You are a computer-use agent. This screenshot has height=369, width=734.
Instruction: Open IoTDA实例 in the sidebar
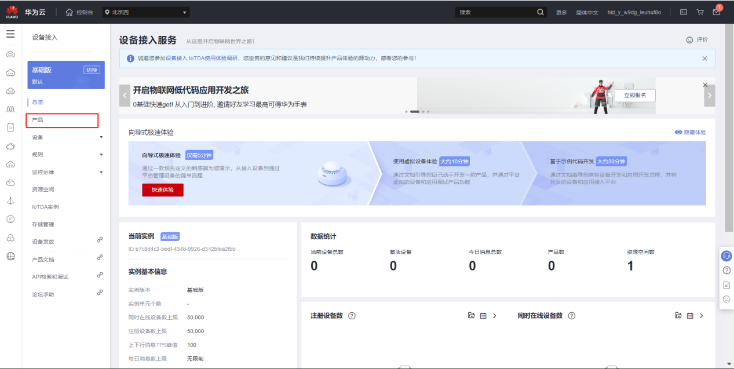pyautogui.click(x=45, y=207)
